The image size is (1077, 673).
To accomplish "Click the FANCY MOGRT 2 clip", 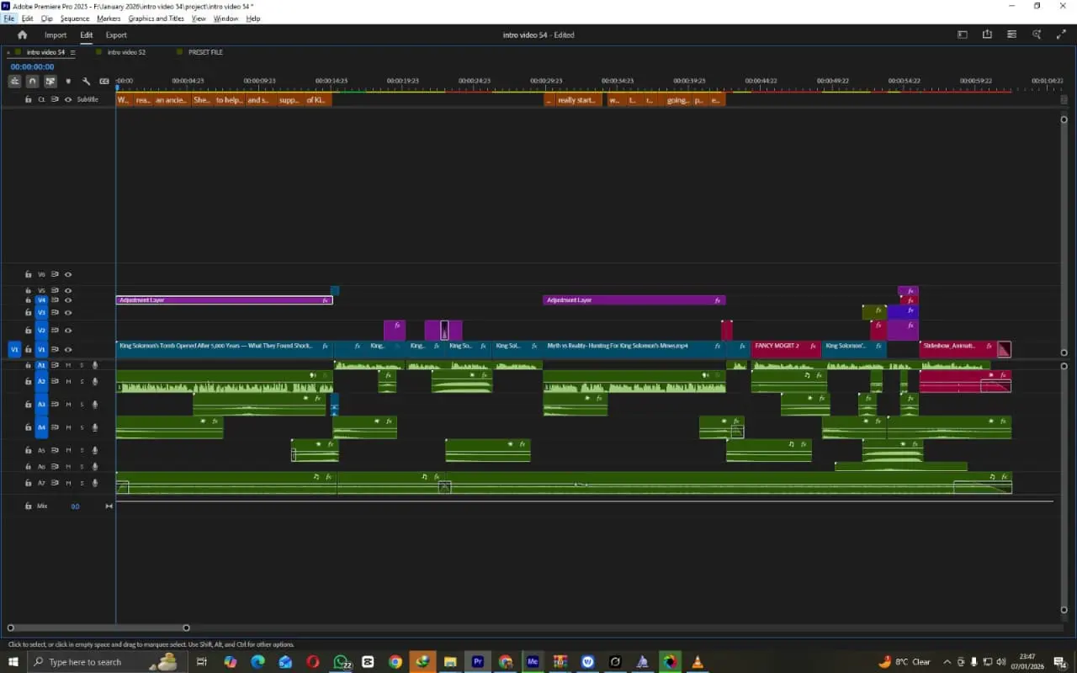I will click(777, 346).
